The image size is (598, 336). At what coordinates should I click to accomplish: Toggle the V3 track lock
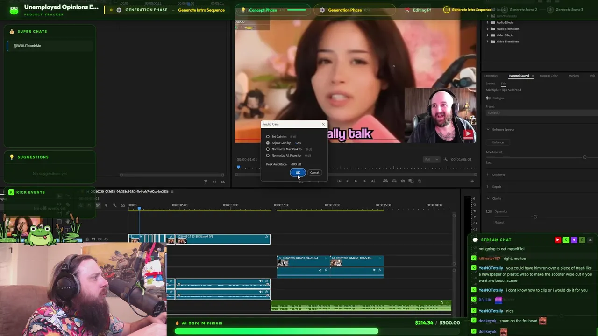tap(87, 239)
